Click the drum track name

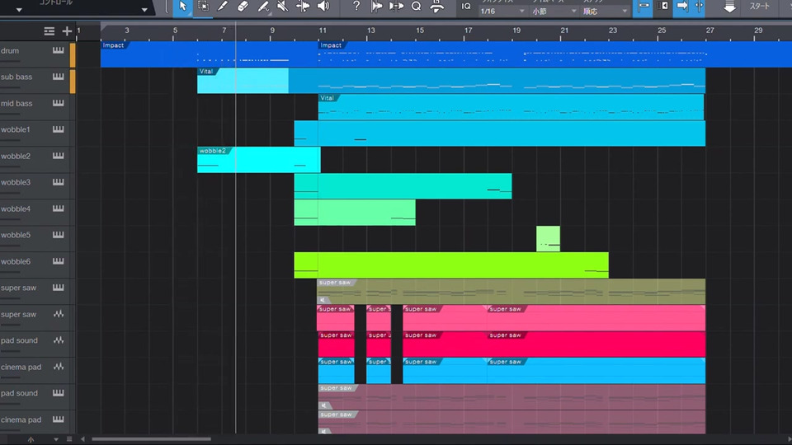(x=10, y=50)
